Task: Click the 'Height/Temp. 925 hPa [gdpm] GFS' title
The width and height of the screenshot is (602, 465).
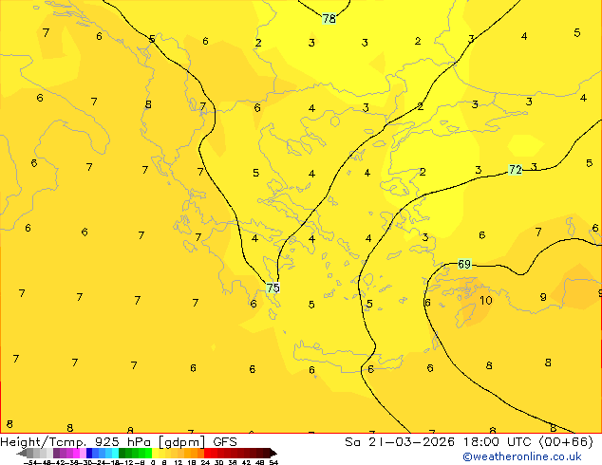Action: (119, 442)
